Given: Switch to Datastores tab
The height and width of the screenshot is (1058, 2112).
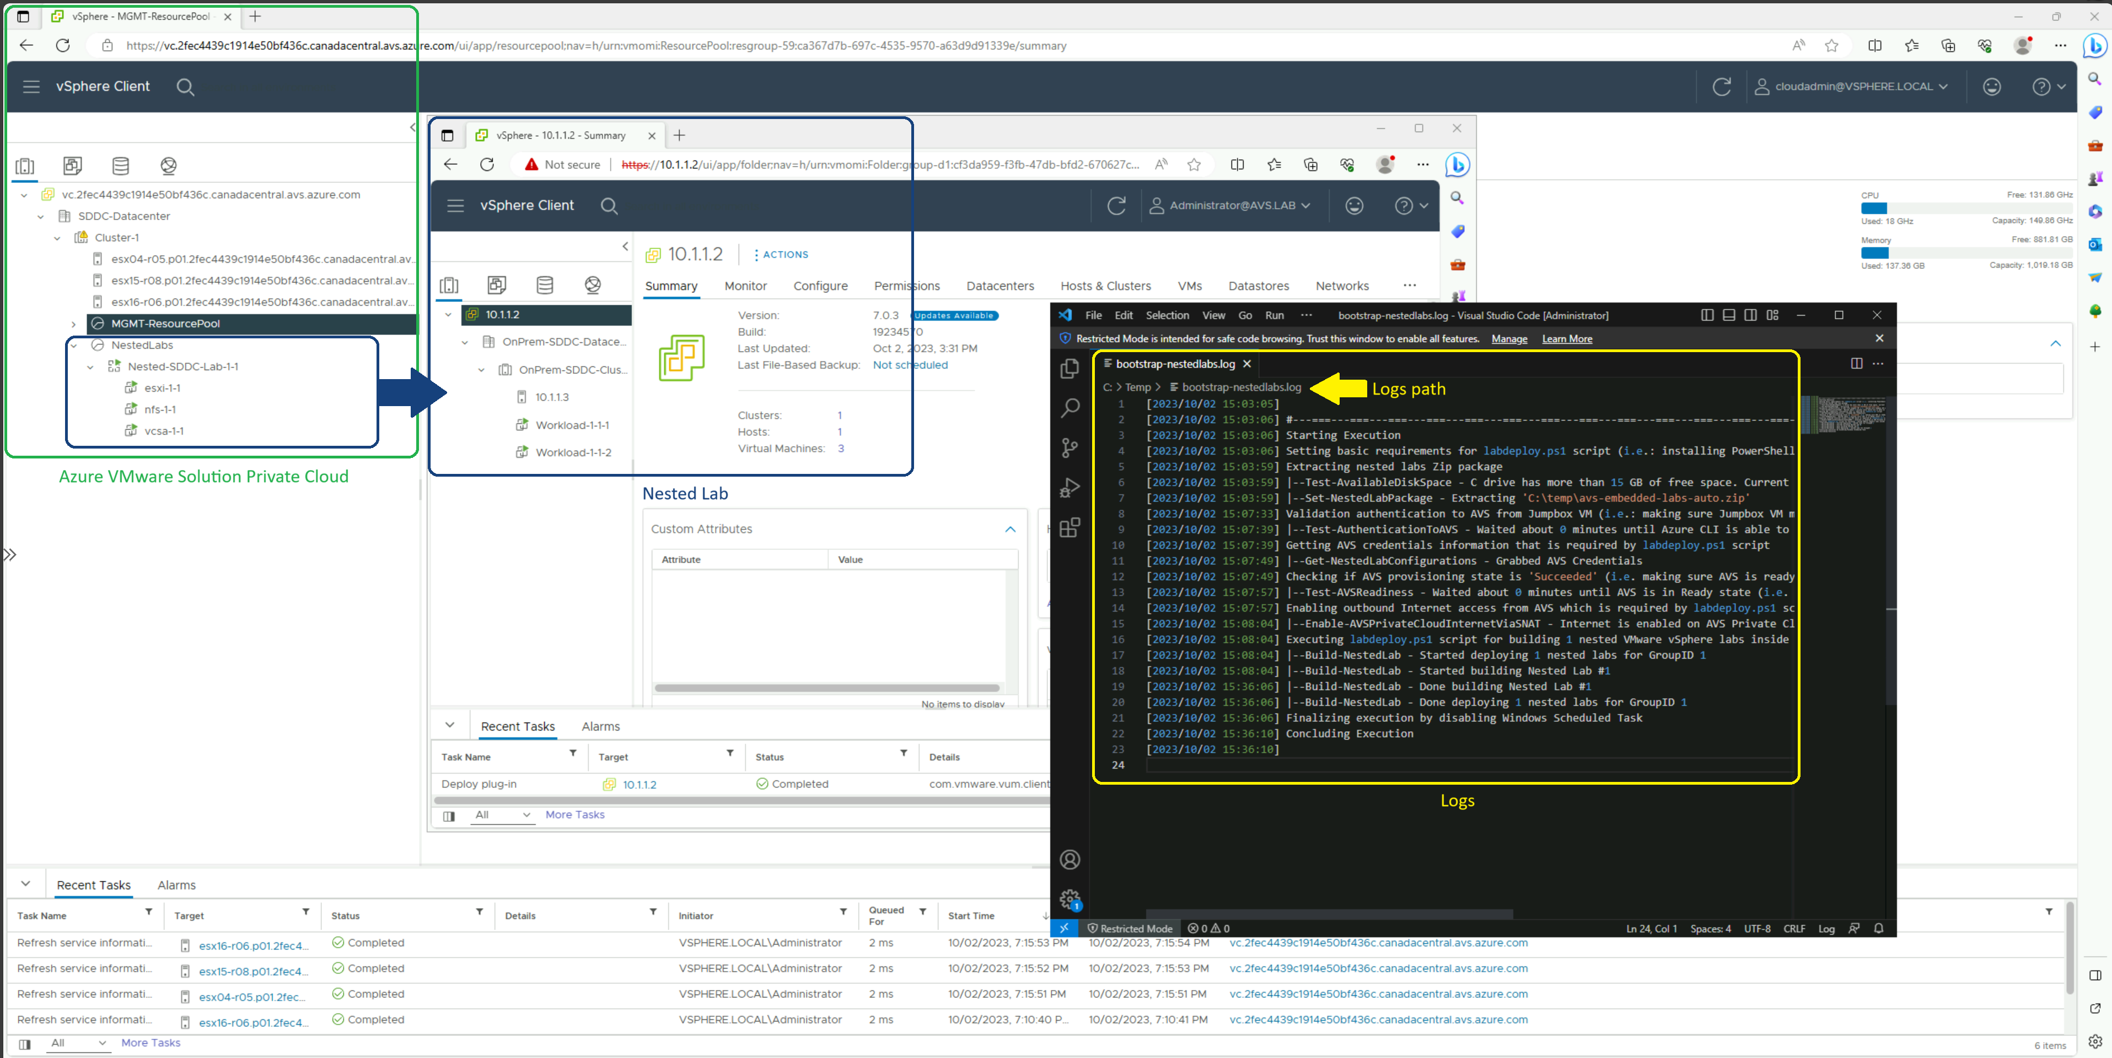Looking at the screenshot, I should pyautogui.click(x=1257, y=286).
